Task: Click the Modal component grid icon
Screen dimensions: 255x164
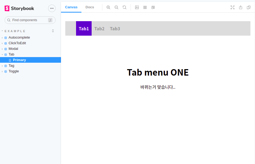Action: click(x=6, y=49)
